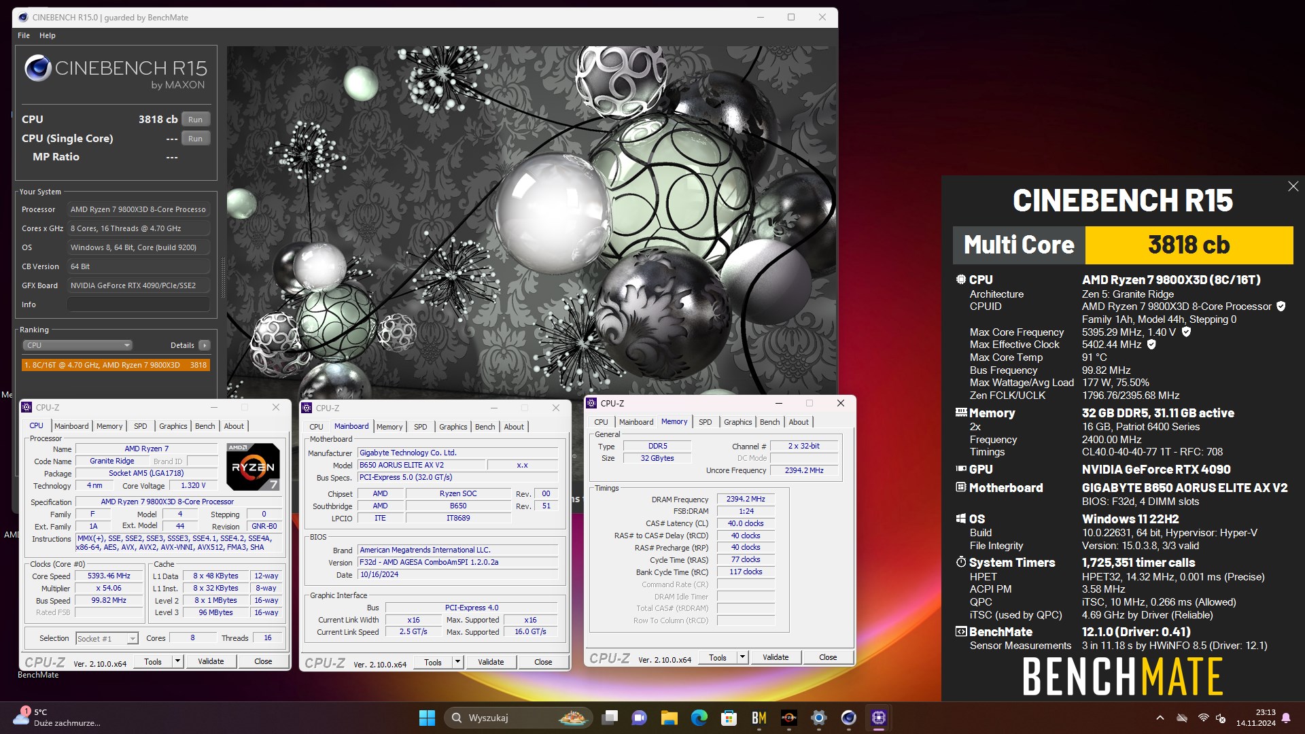Click the verified shield beside Max Core Frequency

pyautogui.click(x=1186, y=332)
